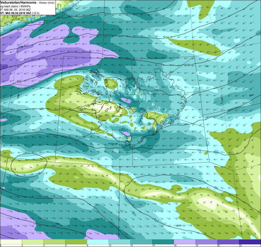Choose the 6–8 m/s olive legend swatch
The height and width of the screenshot is (247, 261).
click(x=76, y=242)
